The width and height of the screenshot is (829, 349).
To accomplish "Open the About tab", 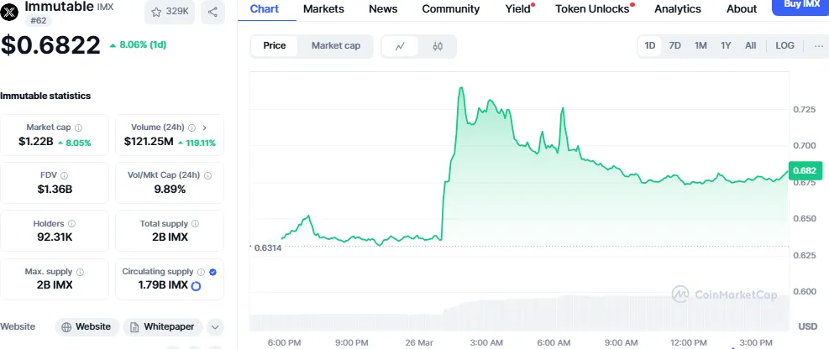I will [742, 9].
